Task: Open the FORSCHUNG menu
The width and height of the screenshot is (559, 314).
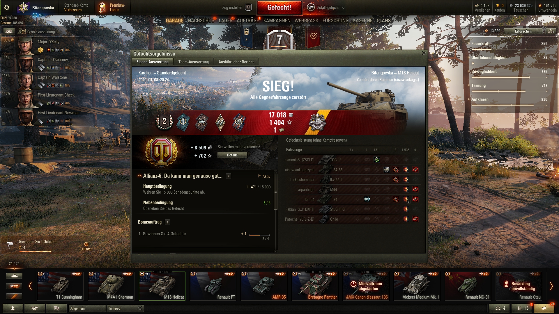Action: click(x=335, y=21)
